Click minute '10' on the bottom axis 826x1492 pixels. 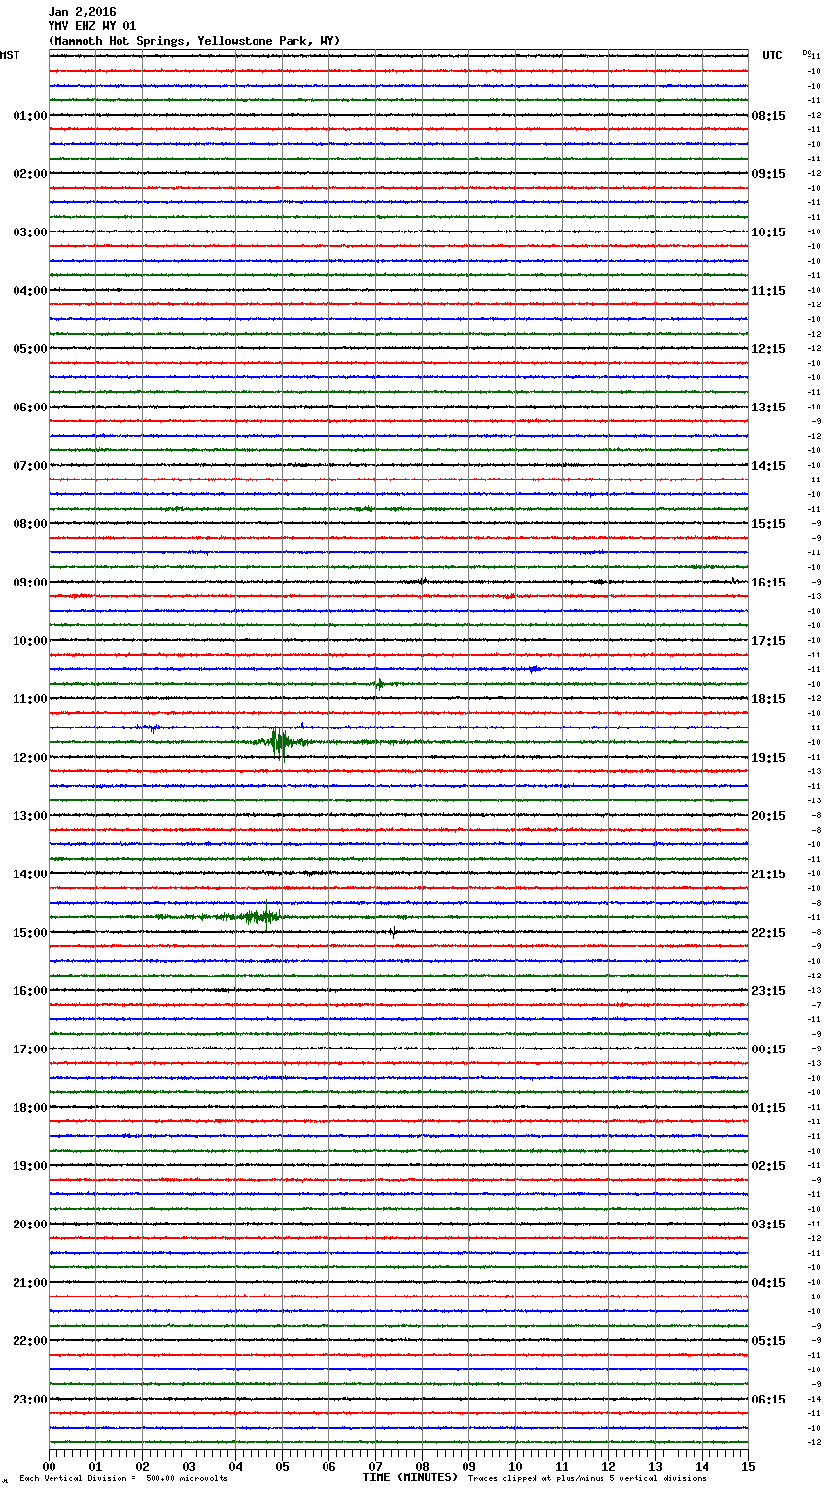click(515, 1467)
